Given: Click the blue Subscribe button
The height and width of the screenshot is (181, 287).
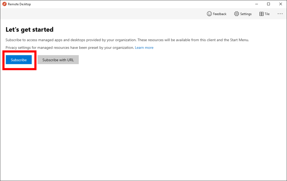Looking at the screenshot, I should tap(19, 60).
